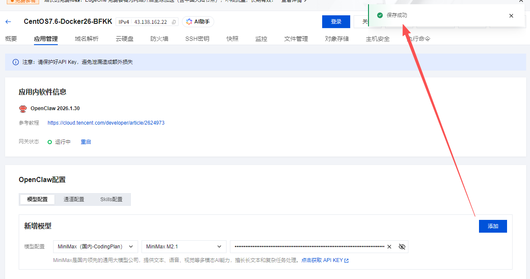Viewport: 530px width, 279px height.
Task: Toggle API key visibility eye icon
Action: [x=402, y=247]
